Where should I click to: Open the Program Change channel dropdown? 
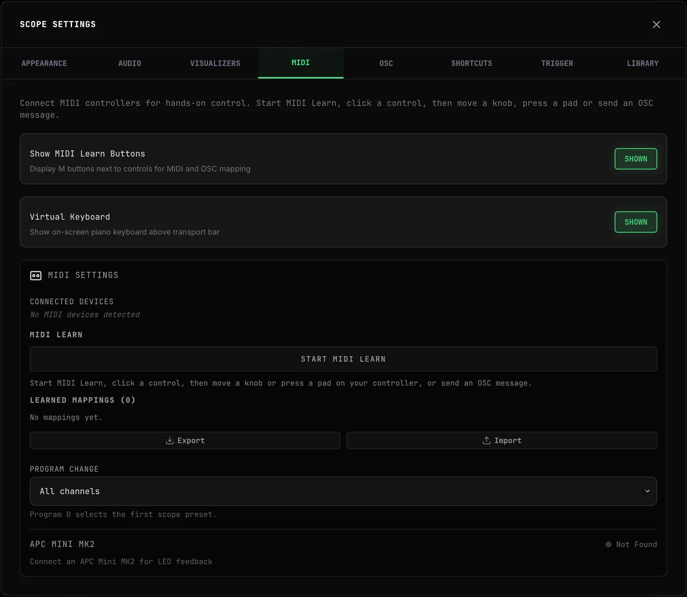[343, 491]
